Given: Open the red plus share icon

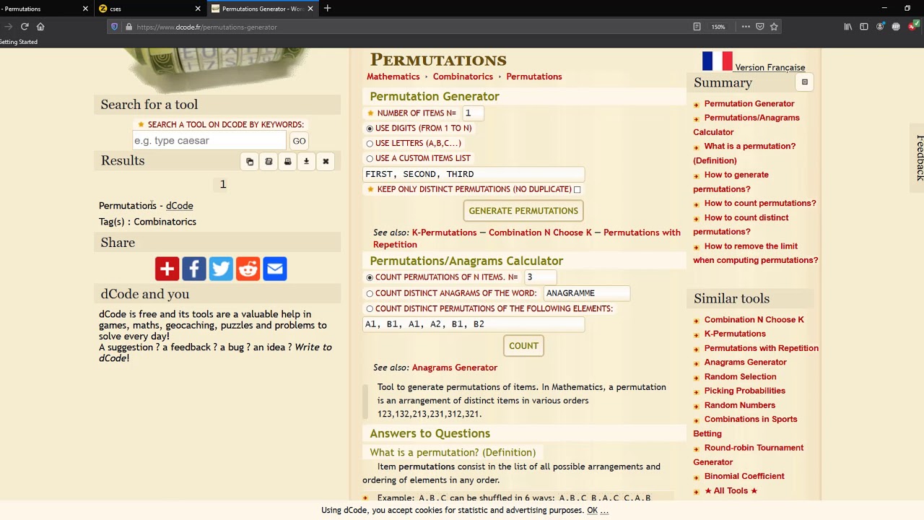Looking at the screenshot, I should [x=167, y=269].
